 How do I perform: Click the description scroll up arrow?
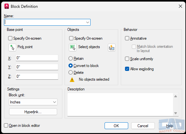click(176, 96)
